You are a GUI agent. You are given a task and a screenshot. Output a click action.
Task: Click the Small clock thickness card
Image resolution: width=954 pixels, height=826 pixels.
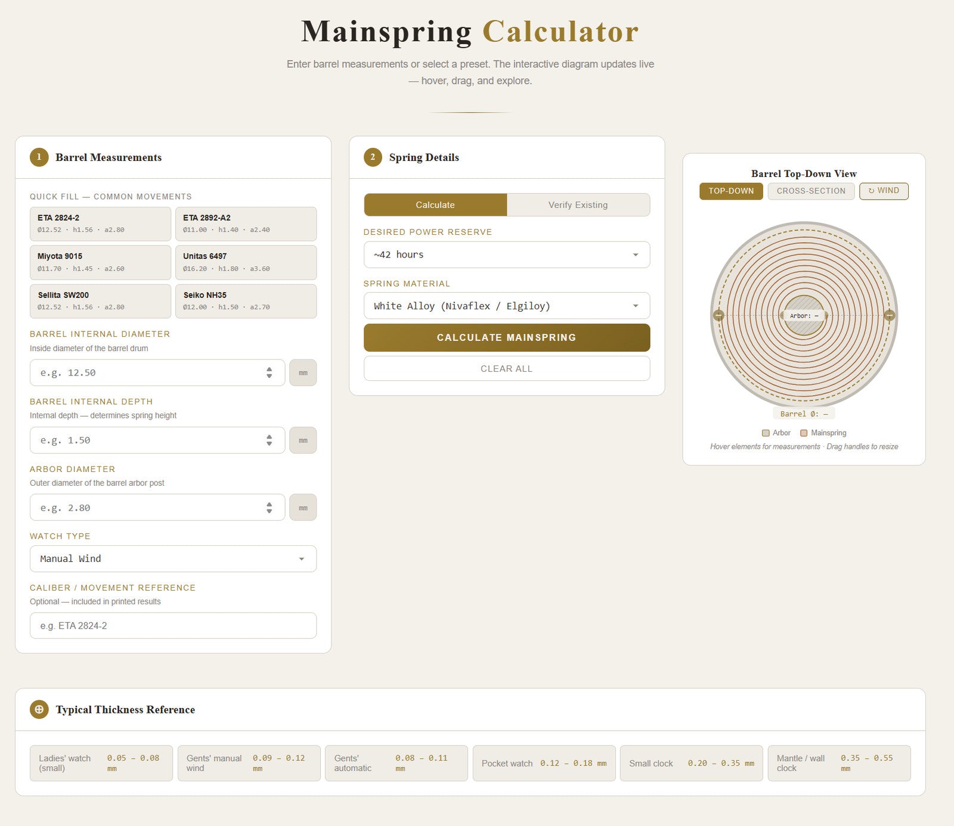pos(692,763)
